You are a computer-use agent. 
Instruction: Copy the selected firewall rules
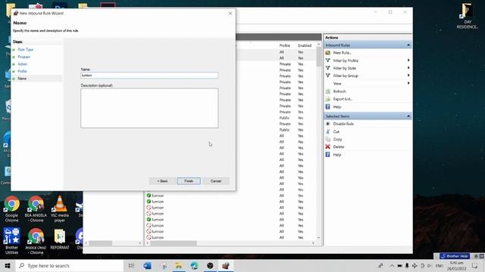click(337, 139)
